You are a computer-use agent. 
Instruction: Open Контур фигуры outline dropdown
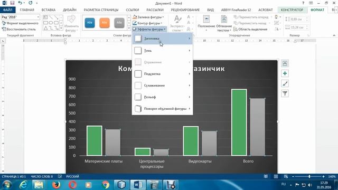click(148, 23)
